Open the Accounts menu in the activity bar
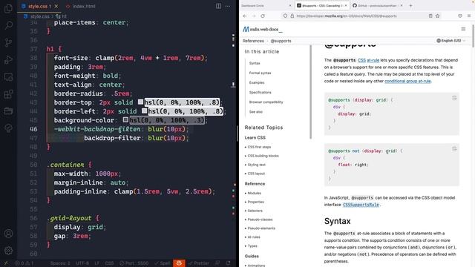The height and width of the screenshot is (267, 475). tap(8, 234)
